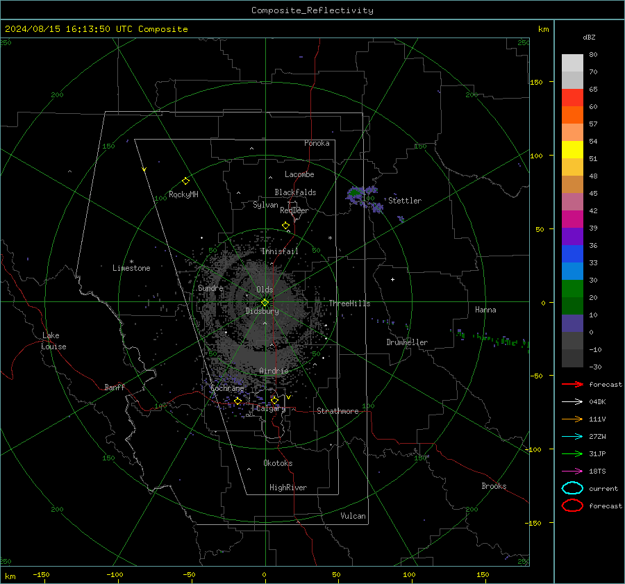The image size is (625, 584).
Task: Click the Vulcan label
Action: click(353, 516)
